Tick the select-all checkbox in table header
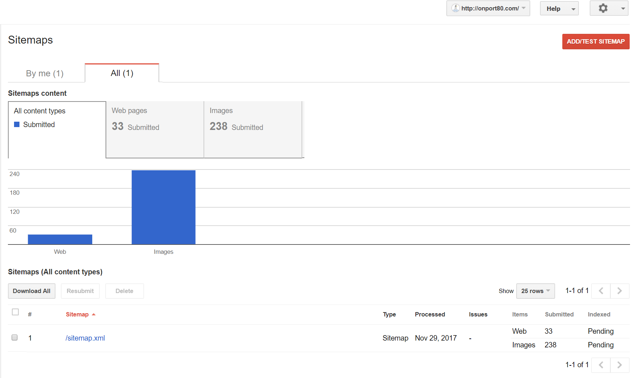This screenshot has width=643, height=378. (15, 312)
